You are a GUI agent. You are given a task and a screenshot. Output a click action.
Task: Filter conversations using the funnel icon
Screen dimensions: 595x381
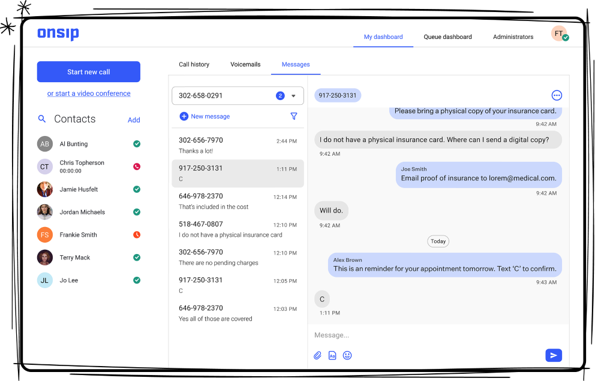tap(294, 116)
